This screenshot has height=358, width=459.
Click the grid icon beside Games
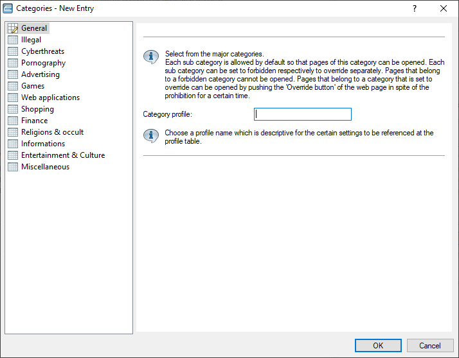point(13,86)
